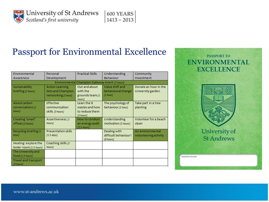The image size is (269, 202).
Task: Click the '600 YEARS 1413 – 2013' text
Action: tap(120, 17)
